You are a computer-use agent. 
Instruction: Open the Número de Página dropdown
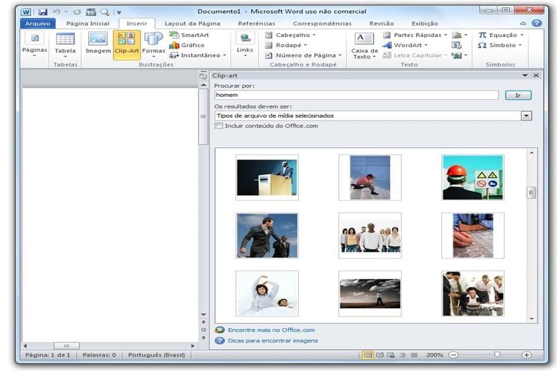coord(303,55)
